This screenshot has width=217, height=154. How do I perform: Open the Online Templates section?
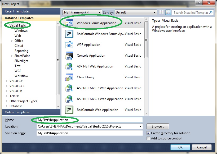point(31,112)
